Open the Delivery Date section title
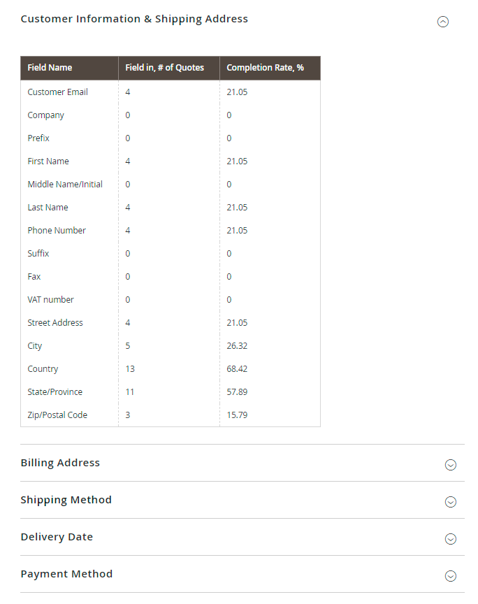478x604 pixels. (57, 537)
